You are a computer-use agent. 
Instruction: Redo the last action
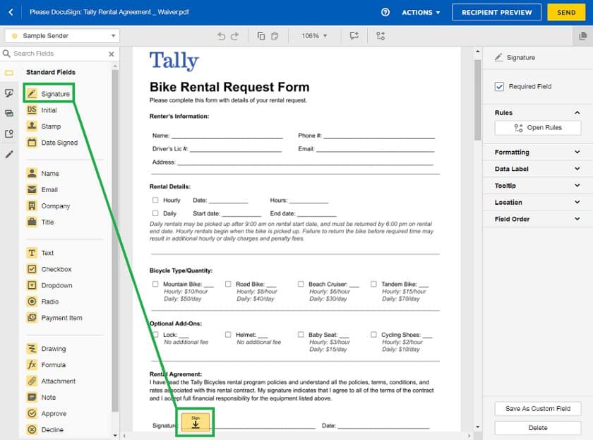[x=235, y=36]
